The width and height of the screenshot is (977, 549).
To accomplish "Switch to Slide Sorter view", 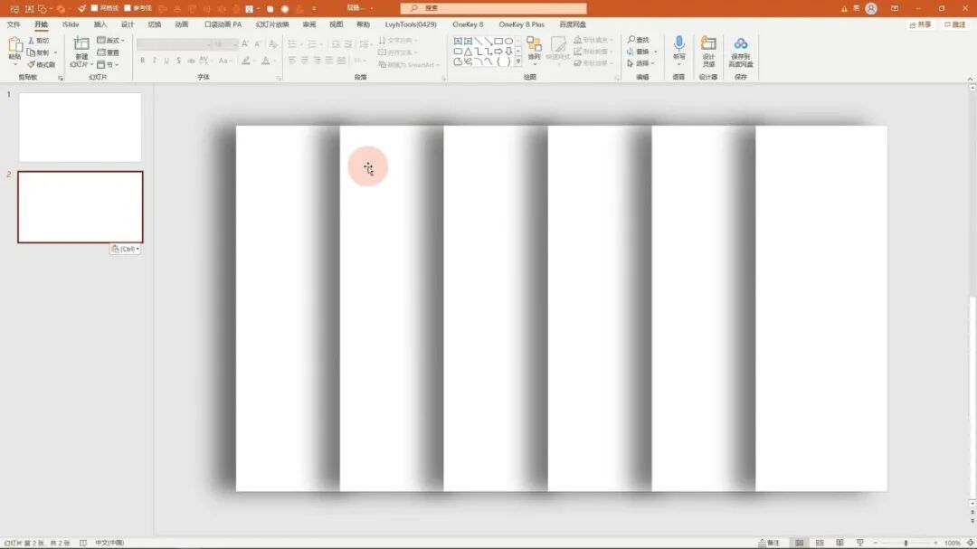I will (x=820, y=543).
